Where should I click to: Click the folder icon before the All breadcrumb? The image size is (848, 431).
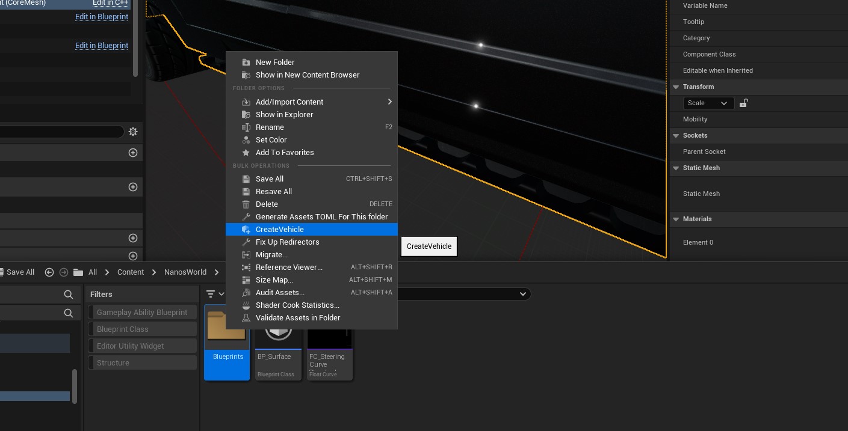coord(78,272)
